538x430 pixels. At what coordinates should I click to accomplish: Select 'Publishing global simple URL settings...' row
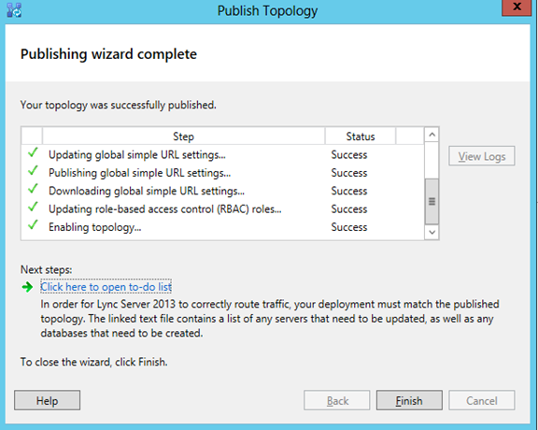tap(223, 173)
